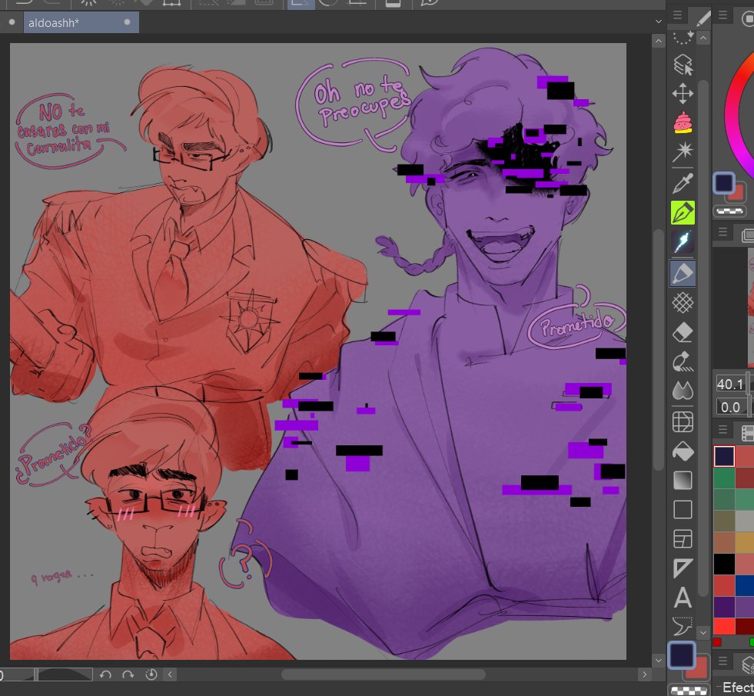Open the Navigator palette hamburger menu
Viewport: 754px width, 696px height.
coord(722,232)
